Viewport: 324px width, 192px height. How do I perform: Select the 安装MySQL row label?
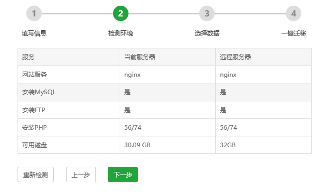click(x=39, y=92)
